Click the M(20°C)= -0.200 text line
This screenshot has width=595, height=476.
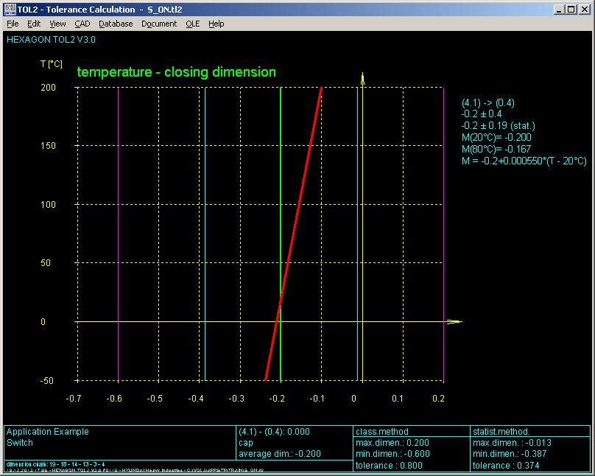(x=496, y=137)
